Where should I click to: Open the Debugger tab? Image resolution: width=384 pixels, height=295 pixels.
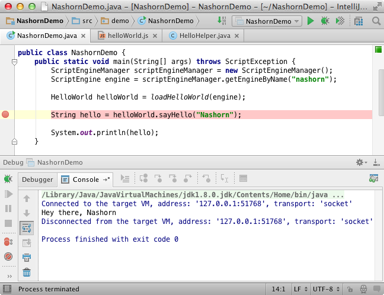coord(37,179)
